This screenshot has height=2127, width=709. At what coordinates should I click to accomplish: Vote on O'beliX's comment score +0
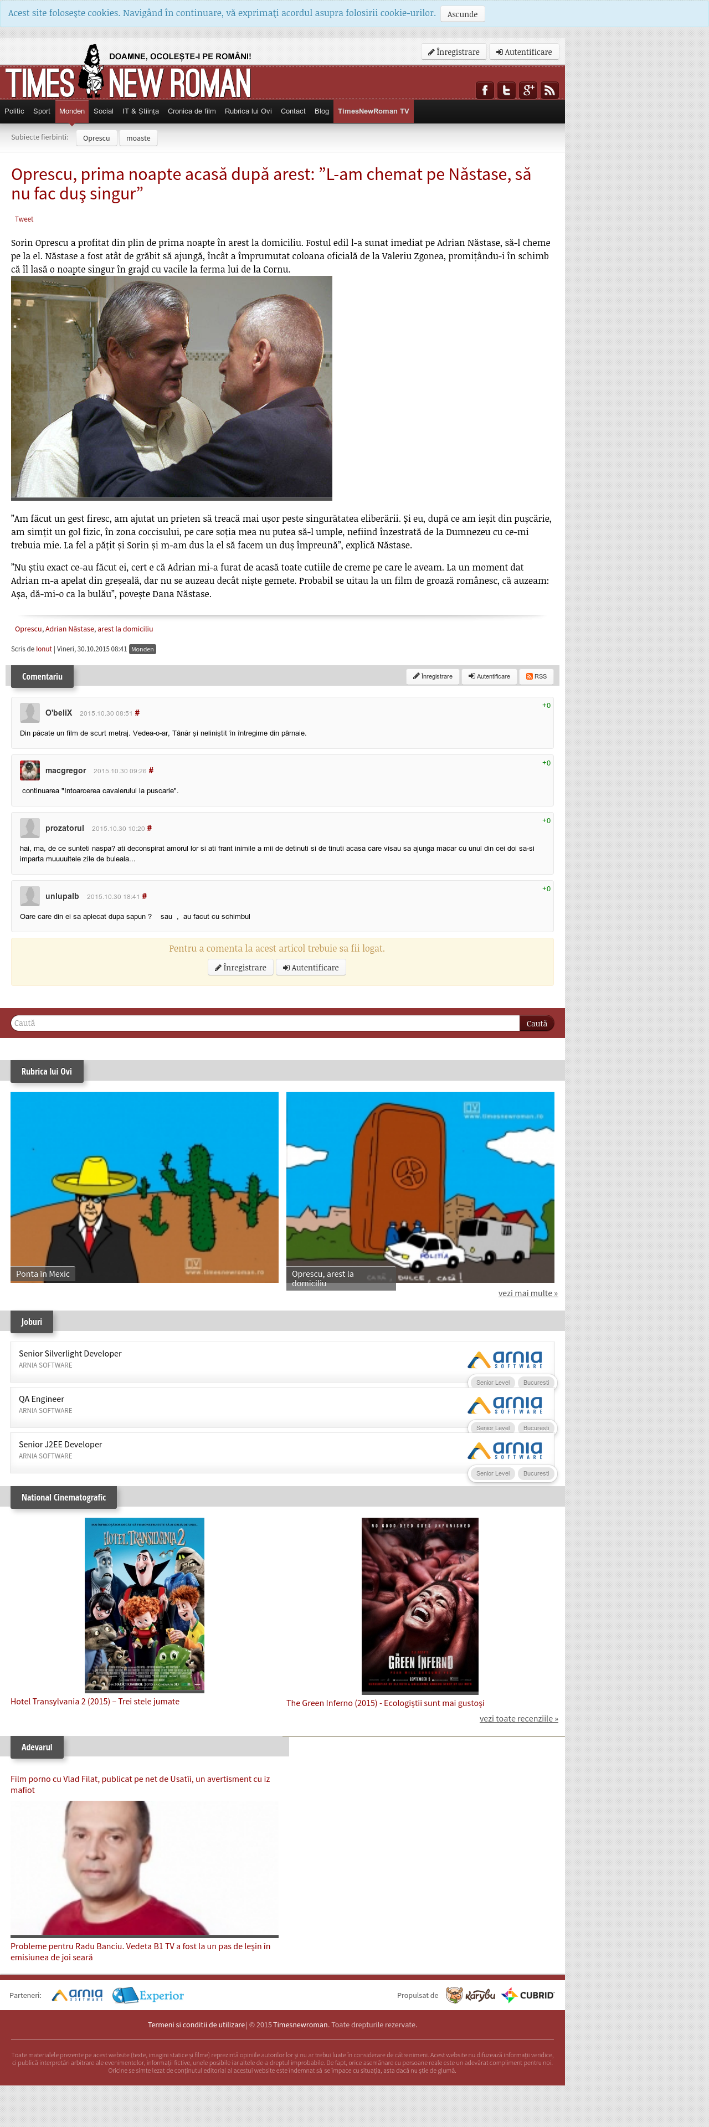pyautogui.click(x=546, y=705)
